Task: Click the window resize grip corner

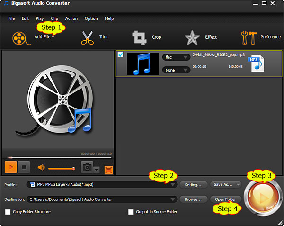Action: (280, 223)
